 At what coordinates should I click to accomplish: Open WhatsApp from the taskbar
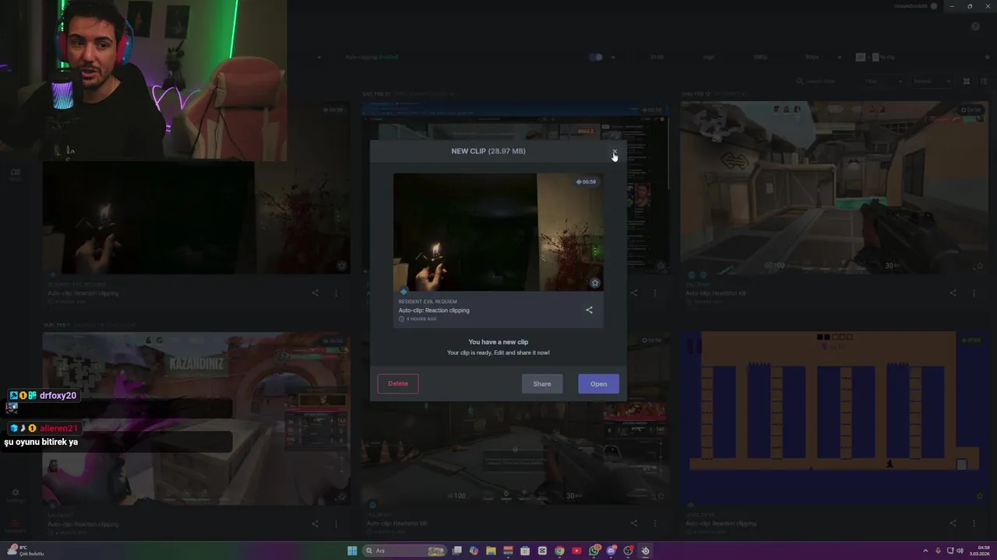point(594,551)
